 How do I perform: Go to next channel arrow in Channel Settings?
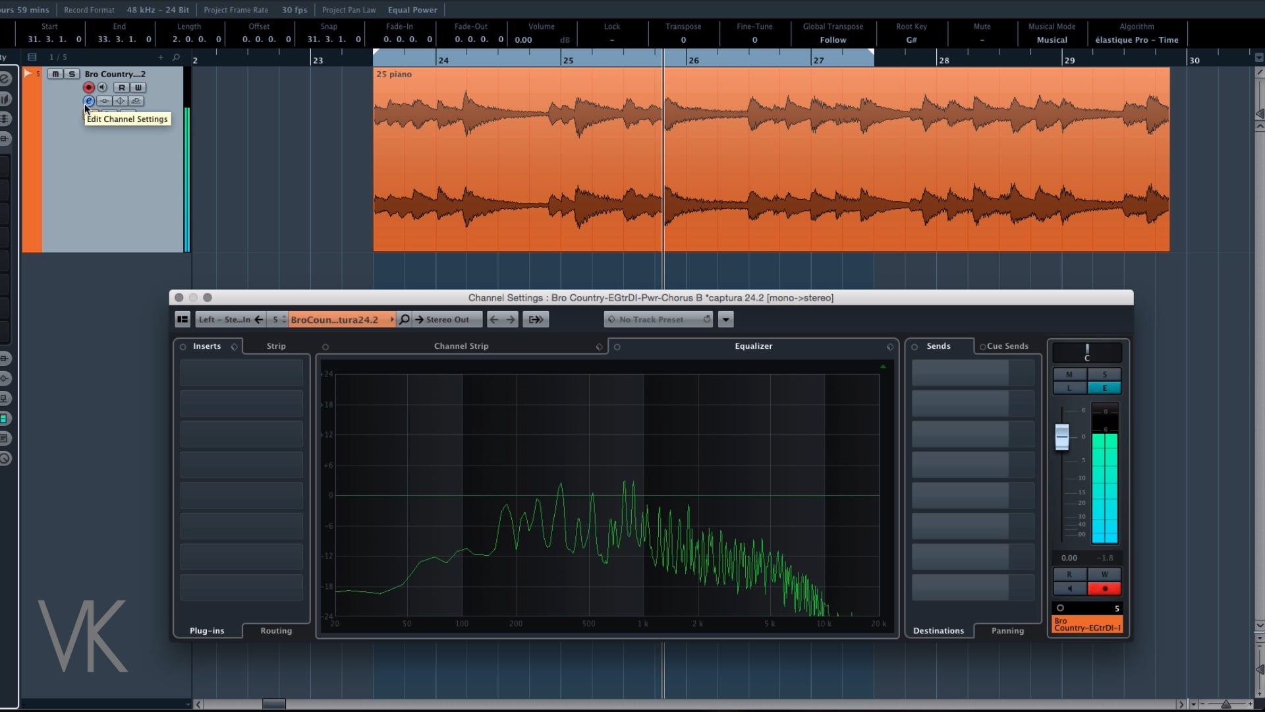point(511,320)
